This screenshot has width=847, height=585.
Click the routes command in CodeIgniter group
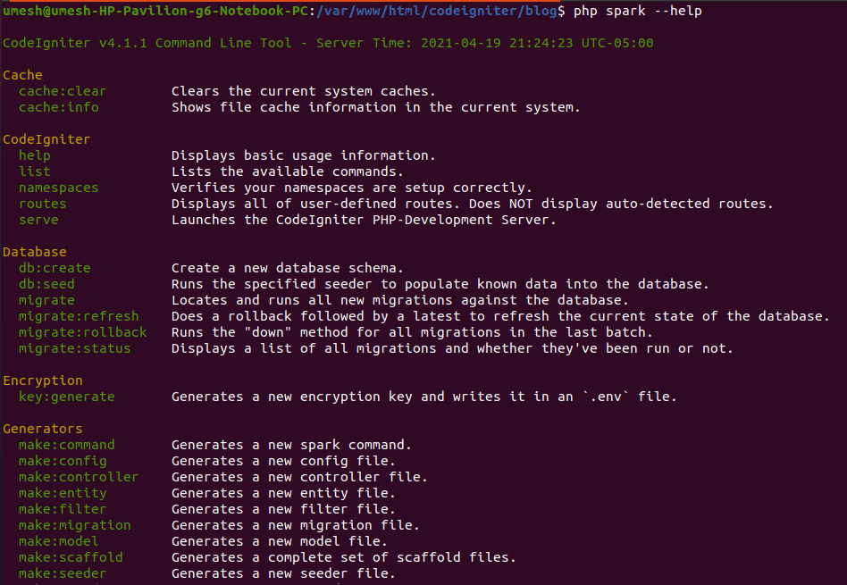click(43, 204)
